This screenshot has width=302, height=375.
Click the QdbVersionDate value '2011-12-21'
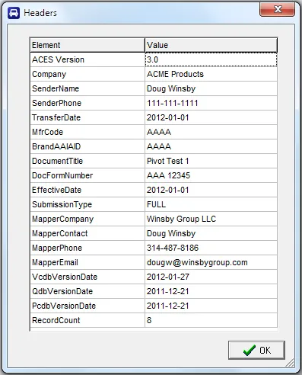[211, 291]
